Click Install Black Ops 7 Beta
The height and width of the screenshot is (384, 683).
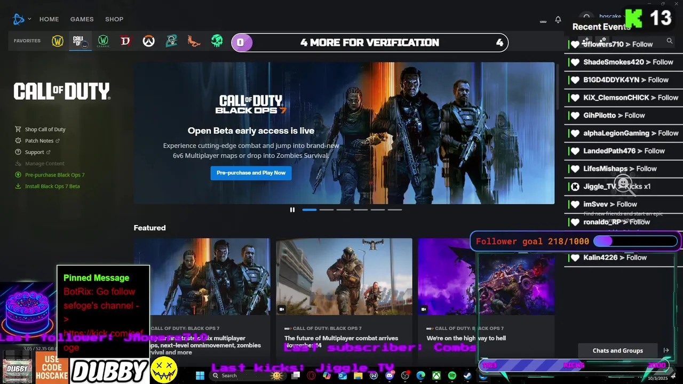[47, 186]
